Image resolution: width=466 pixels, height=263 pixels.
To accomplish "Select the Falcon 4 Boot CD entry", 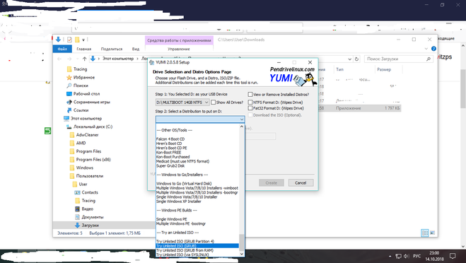I will [170, 139].
